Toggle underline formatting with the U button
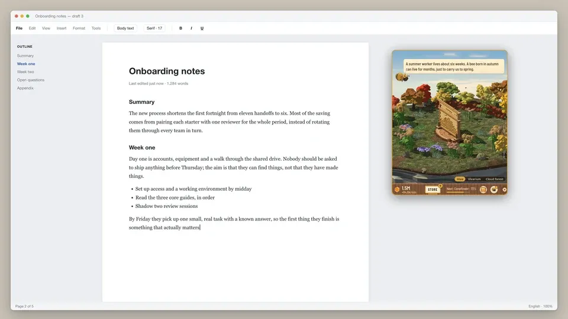The height and width of the screenshot is (319, 568). 202,28
